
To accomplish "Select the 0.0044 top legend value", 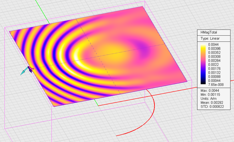I will (213, 44).
